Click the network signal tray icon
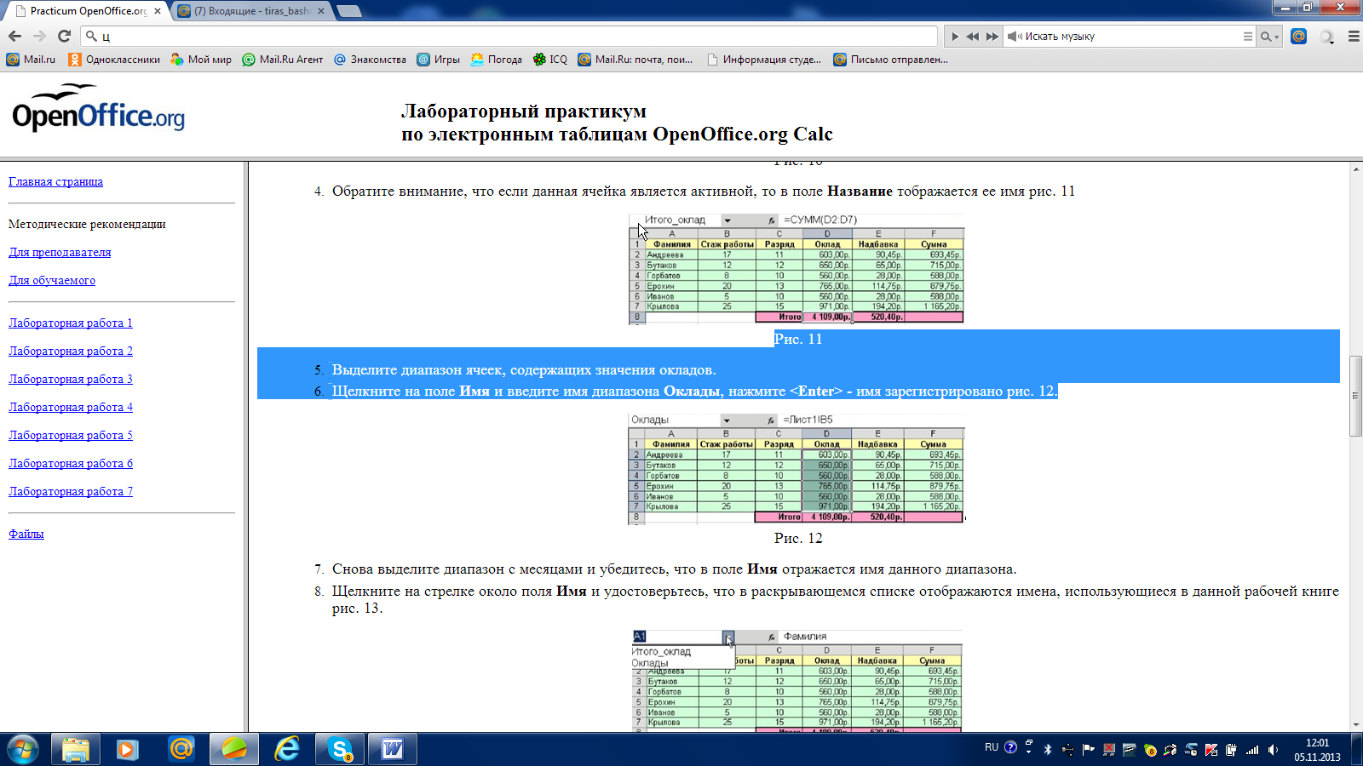This screenshot has width=1363, height=766. (x=1252, y=750)
